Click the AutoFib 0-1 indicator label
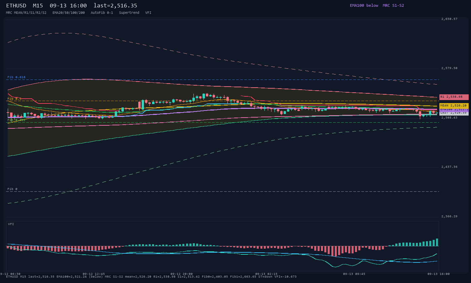 [x=102, y=12]
